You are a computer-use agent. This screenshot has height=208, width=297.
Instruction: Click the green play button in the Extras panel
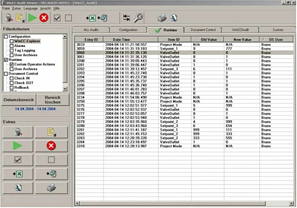[18, 146]
